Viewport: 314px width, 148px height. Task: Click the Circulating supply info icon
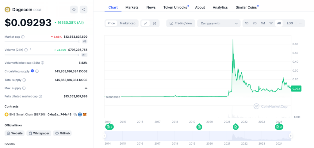click(x=37, y=71)
